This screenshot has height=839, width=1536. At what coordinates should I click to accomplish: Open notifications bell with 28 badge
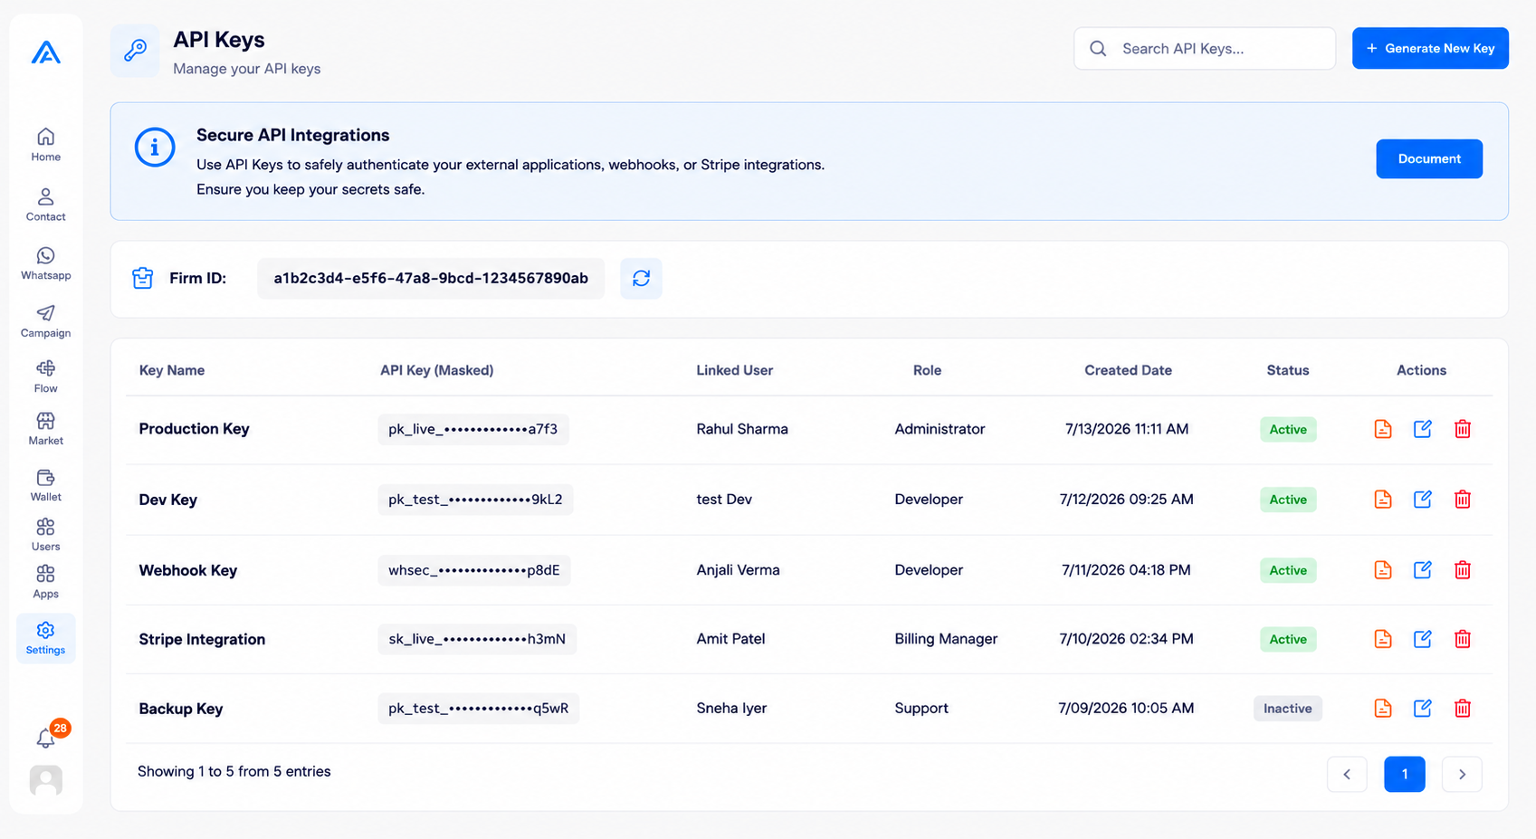tap(47, 737)
